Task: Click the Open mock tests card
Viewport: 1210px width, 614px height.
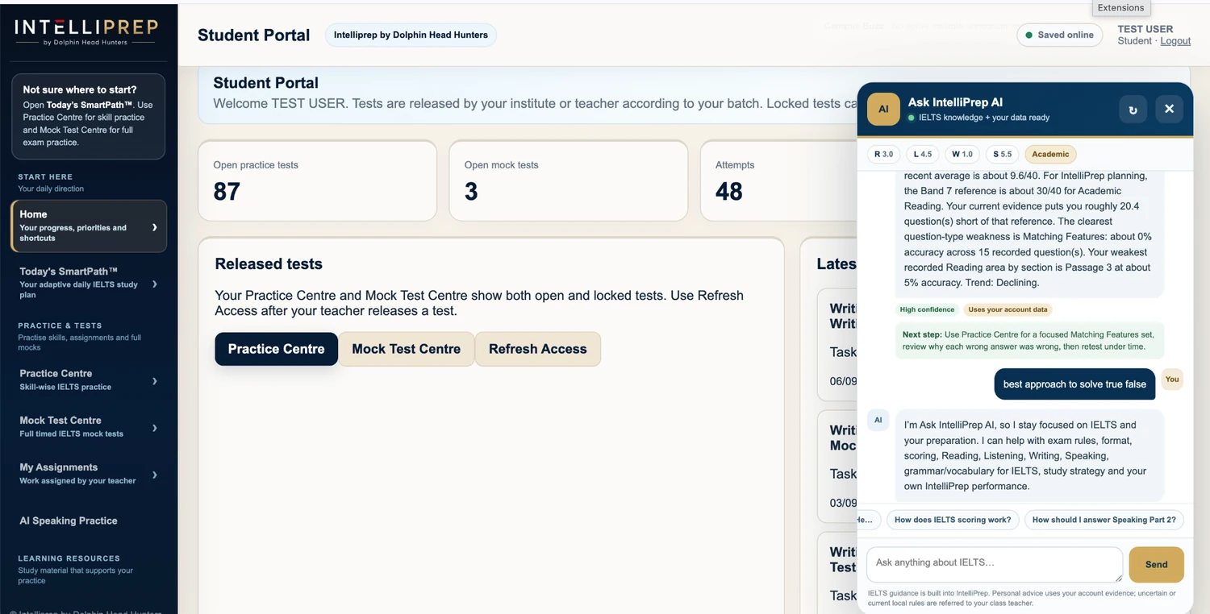Action: (x=568, y=180)
